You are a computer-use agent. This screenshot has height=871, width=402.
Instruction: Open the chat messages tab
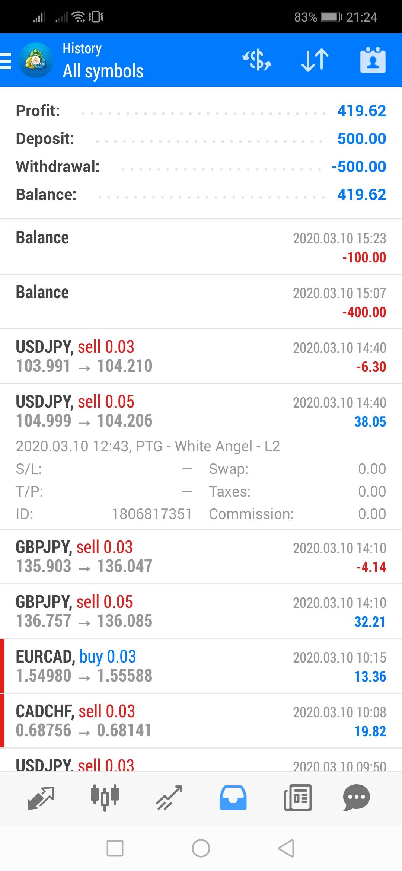tap(356, 798)
